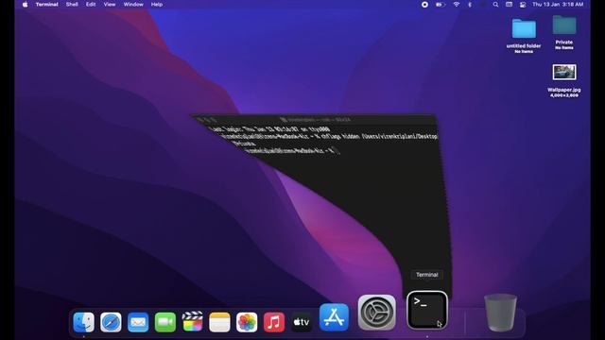
Task: Click the screen recording status icon
Action: tap(424, 5)
